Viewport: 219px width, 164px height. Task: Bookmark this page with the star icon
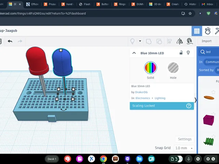[x=190, y=14]
